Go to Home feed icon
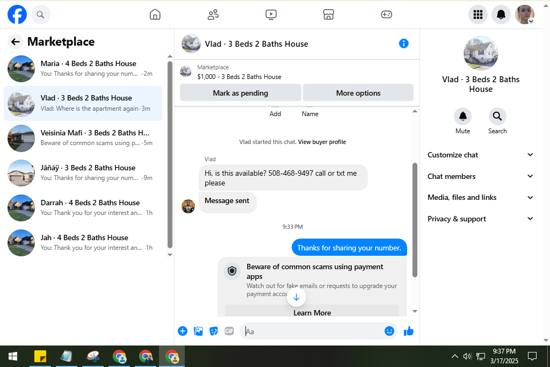The height and width of the screenshot is (367, 550). 155,15
